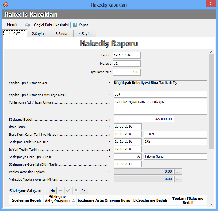This screenshot has height=211, width=218.
Task: Cancel edit using the X icon
Action: (x=76, y=190)
